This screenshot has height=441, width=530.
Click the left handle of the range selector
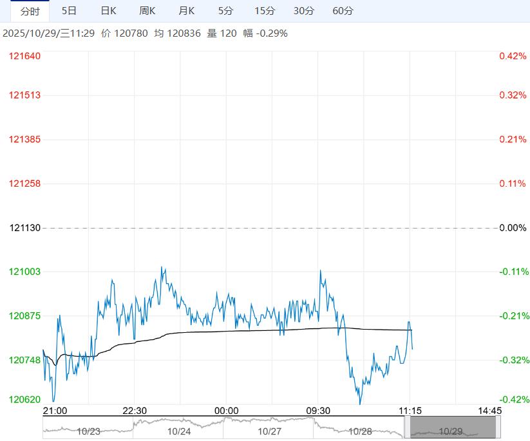pos(407,427)
